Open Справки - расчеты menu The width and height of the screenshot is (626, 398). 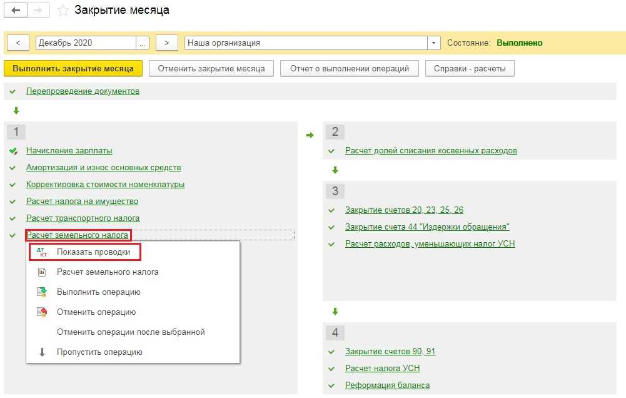pos(470,68)
